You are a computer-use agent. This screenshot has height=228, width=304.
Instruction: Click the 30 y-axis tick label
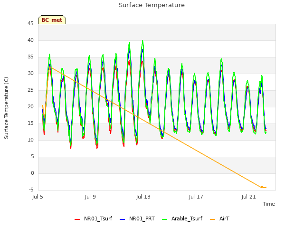pyautogui.click(x=30, y=73)
